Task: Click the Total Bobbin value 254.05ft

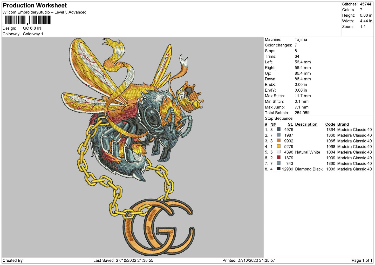Action: pos(302,113)
